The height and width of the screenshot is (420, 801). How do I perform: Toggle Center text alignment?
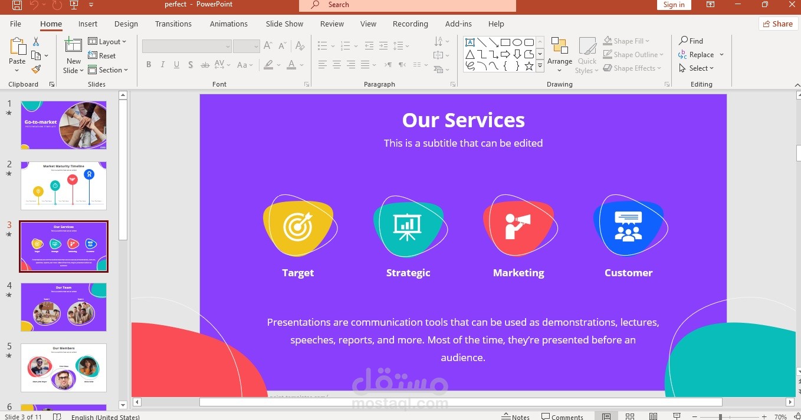337,65
